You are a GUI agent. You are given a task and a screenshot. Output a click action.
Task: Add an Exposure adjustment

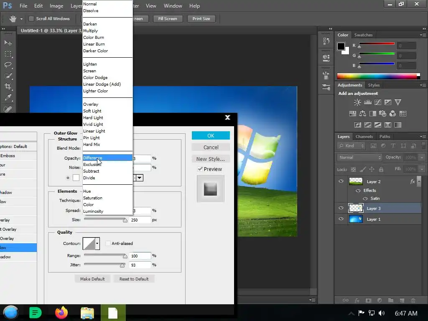click(387, 102)
